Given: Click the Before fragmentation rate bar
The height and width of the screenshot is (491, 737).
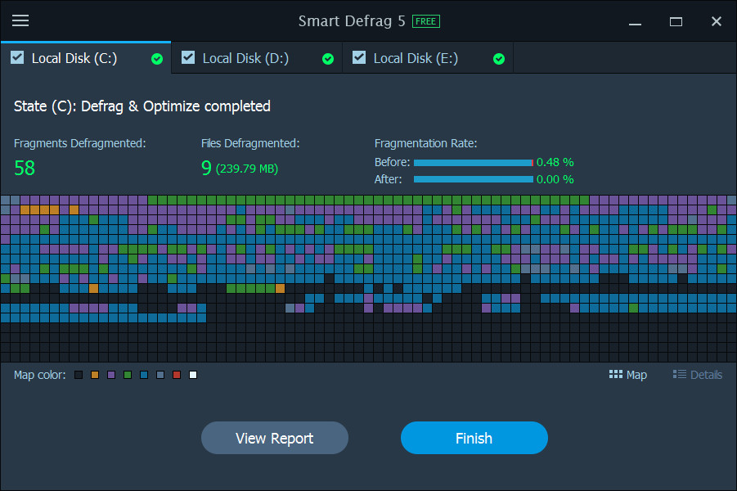Looking at the screenshot, I should click(474, 163).
